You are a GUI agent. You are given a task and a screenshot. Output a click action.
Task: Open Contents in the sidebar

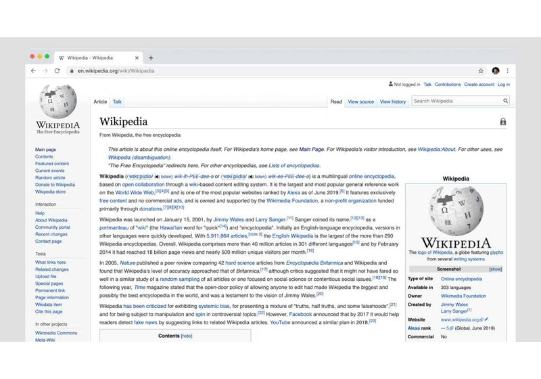(x=44, y=156)
